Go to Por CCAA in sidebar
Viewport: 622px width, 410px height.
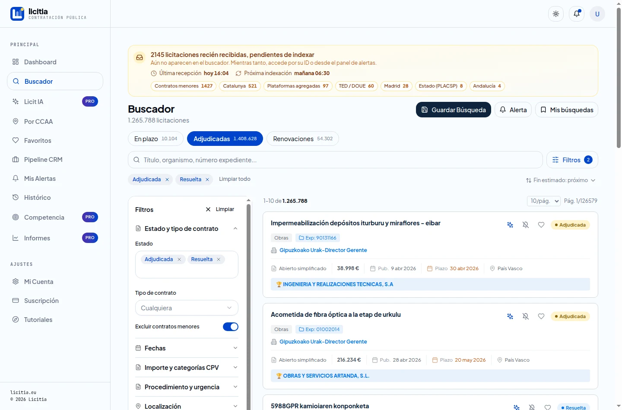pos(55,122)
